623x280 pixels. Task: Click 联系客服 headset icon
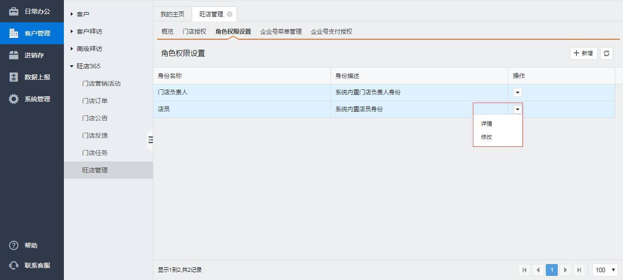[14, 265]
